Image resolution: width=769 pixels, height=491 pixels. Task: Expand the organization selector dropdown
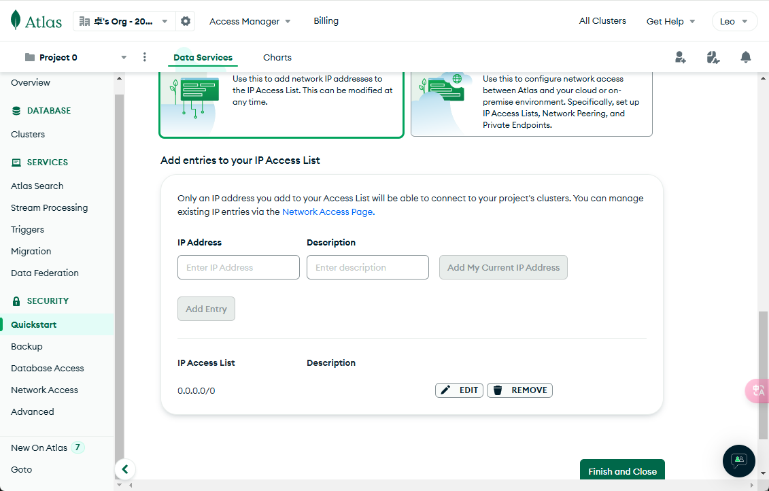coord(124,21)
